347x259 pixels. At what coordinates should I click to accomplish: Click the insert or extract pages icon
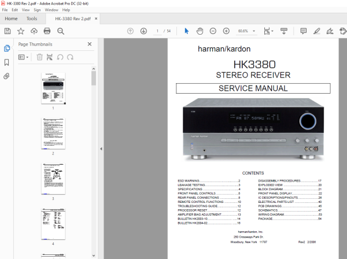(x=50, y=57)
